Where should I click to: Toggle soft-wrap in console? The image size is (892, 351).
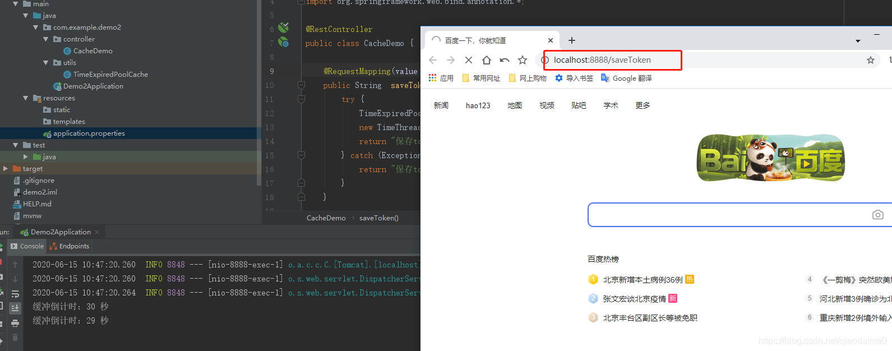click(15, 294)
